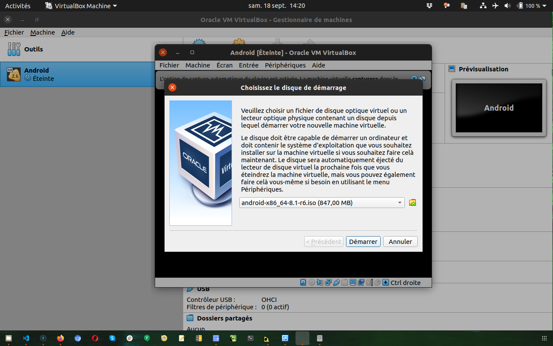Click the Dropbox tray icon
The image size is (553, 346).
pyautogui.click(x=429, y=6)
